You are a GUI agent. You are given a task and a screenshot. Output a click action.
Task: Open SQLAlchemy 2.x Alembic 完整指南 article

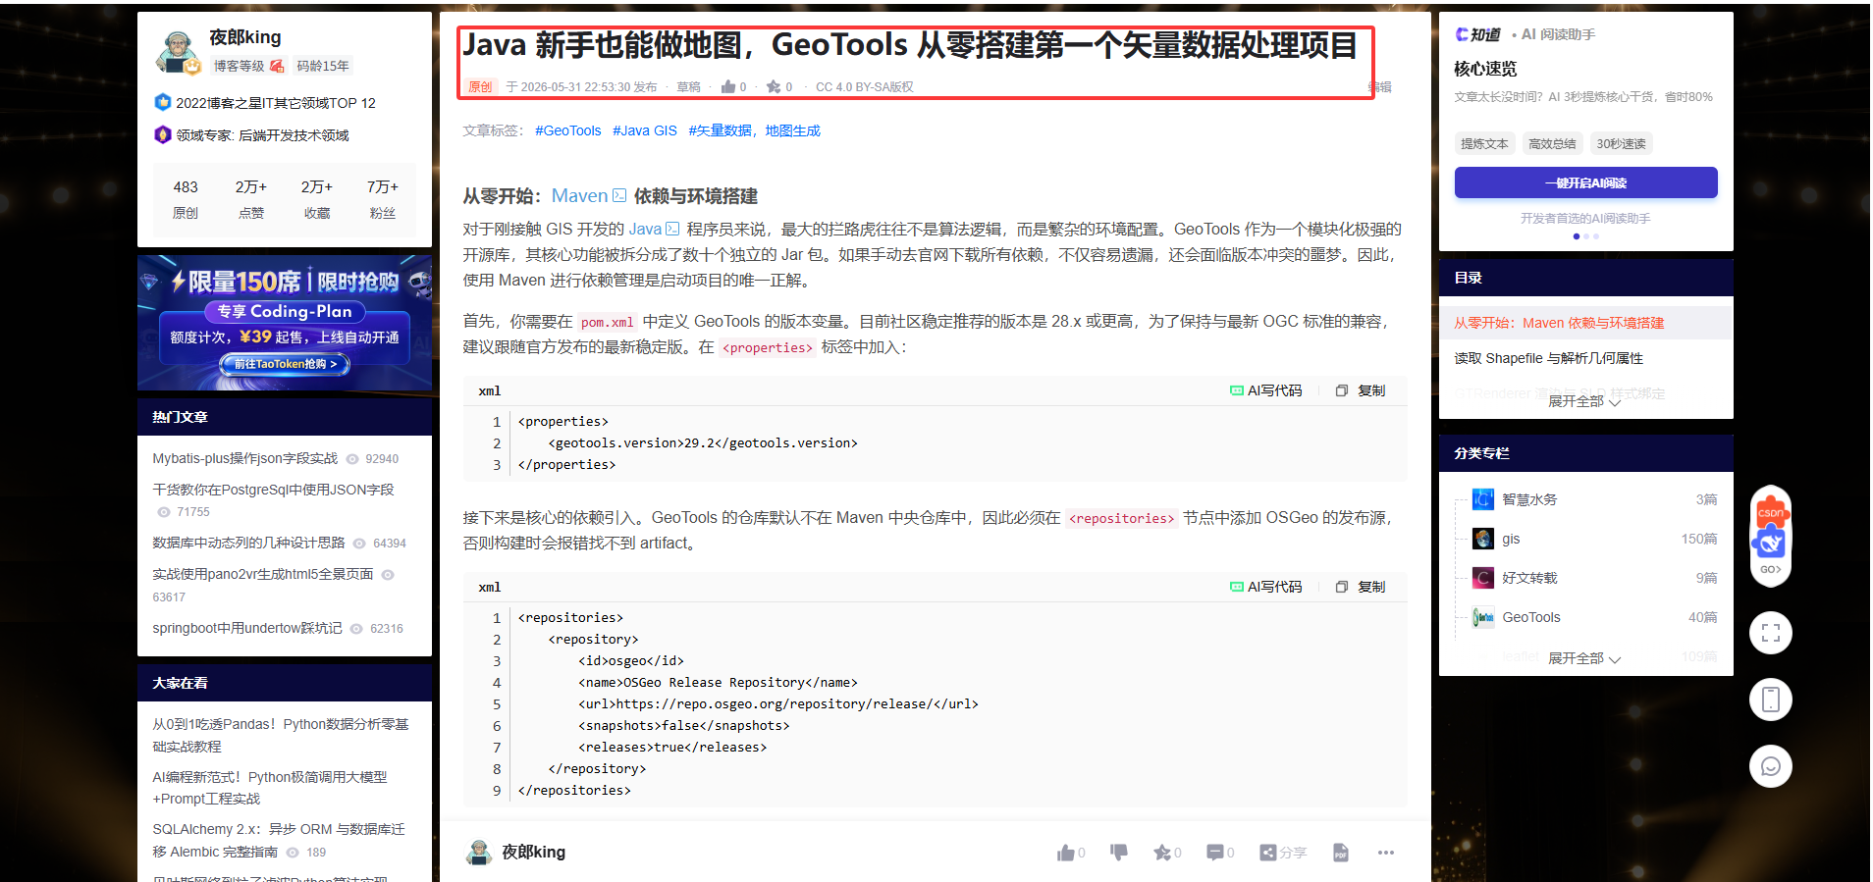coord(278,840)
